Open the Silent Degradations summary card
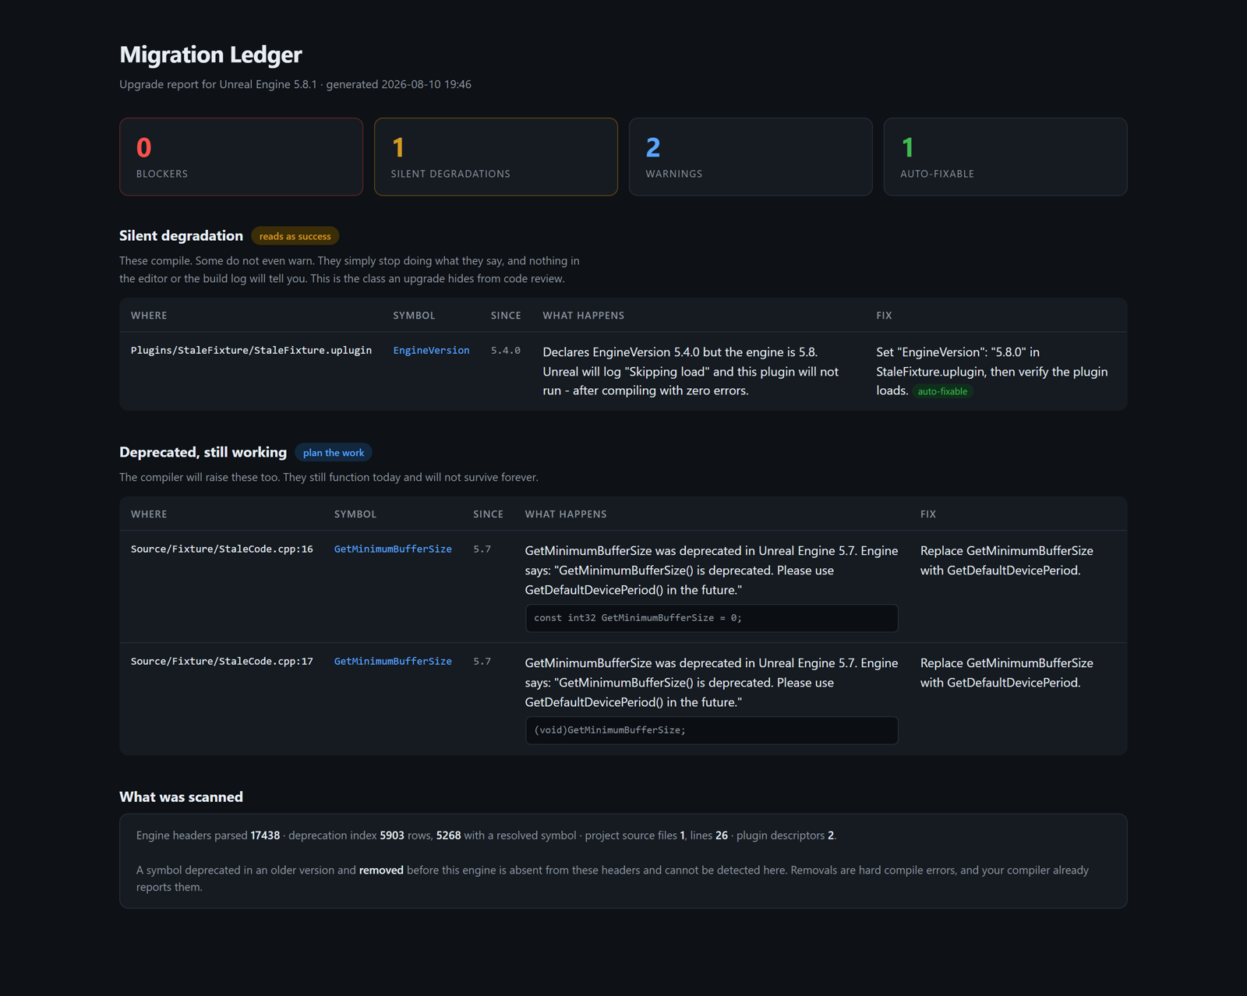Screen dimensions: 1247x996 click(496, 157)
